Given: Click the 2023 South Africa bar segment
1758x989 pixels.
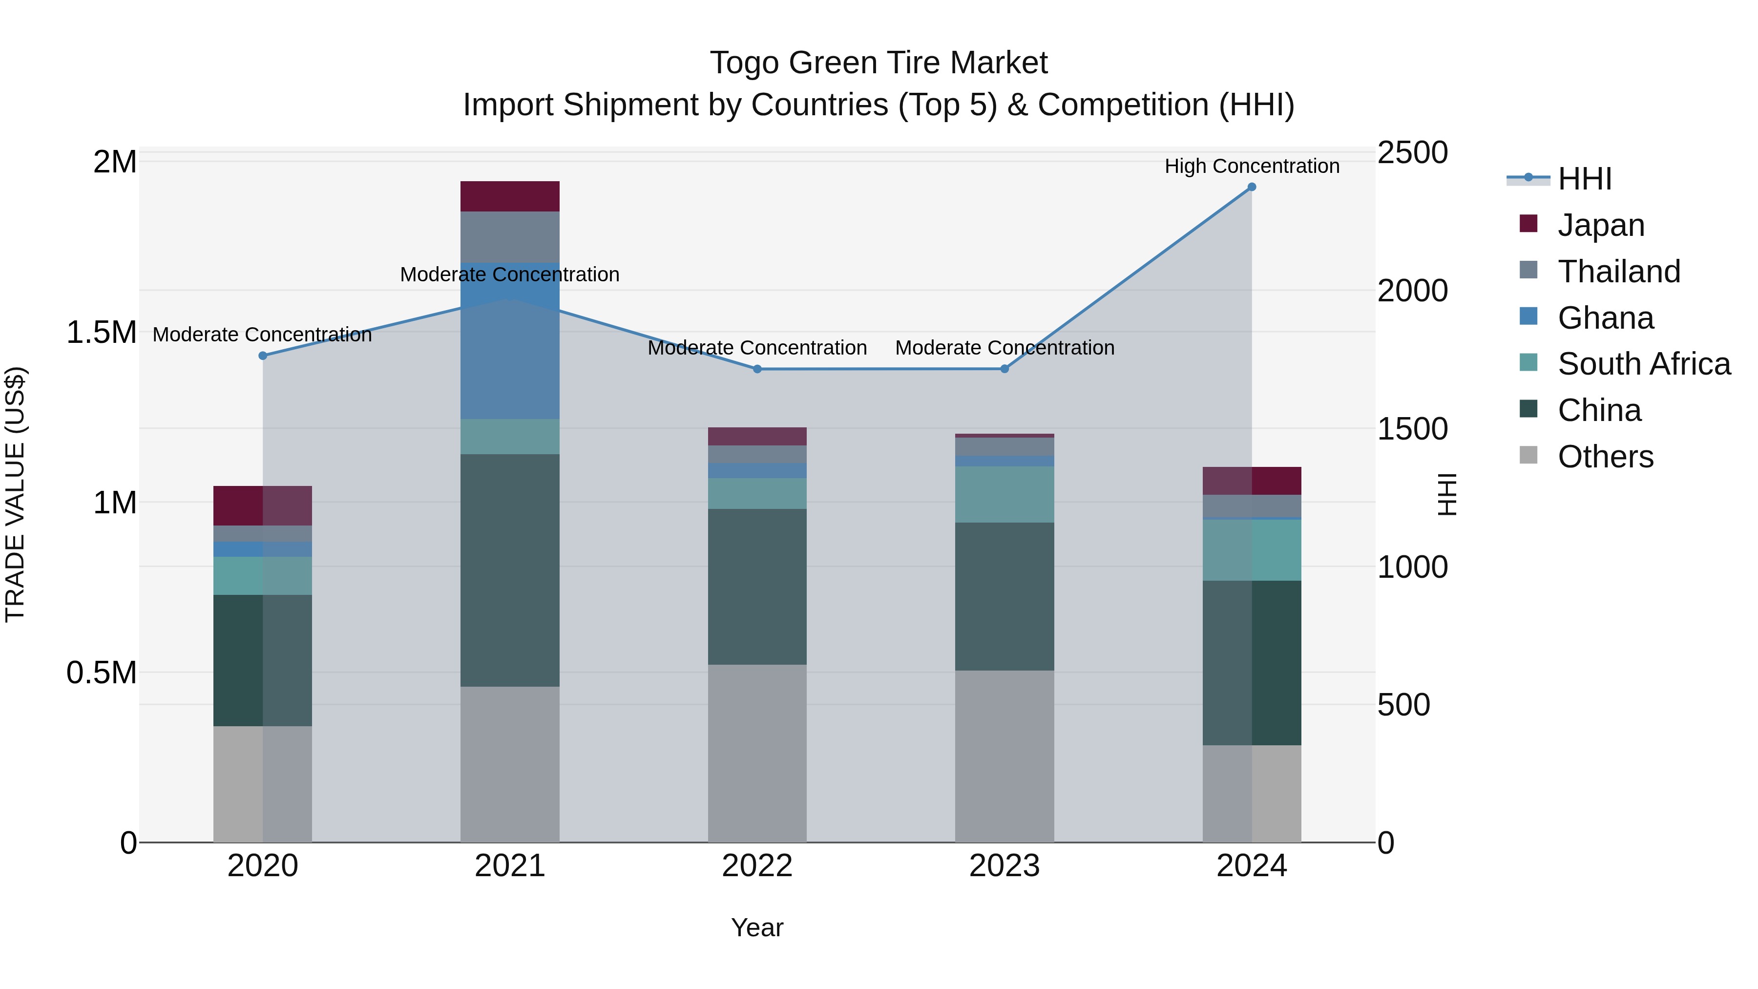Looking at the screenshot, I should point(1005,495).
